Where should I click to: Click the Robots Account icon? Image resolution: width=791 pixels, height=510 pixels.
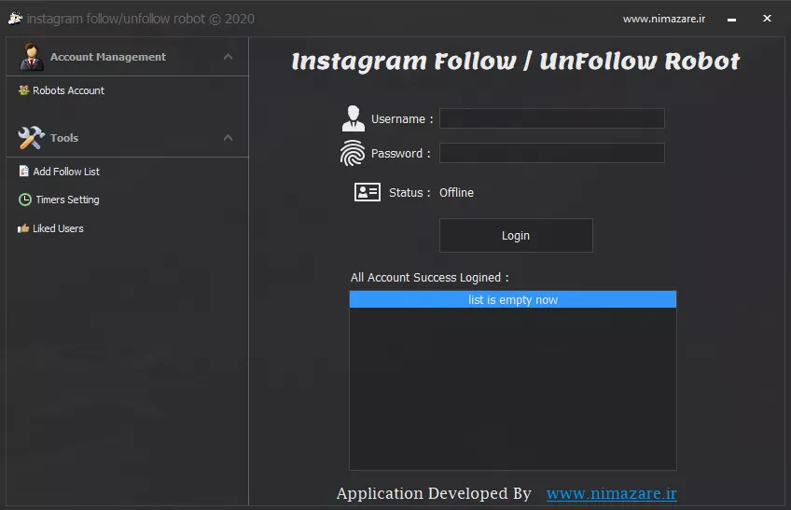tap(23, 90)
